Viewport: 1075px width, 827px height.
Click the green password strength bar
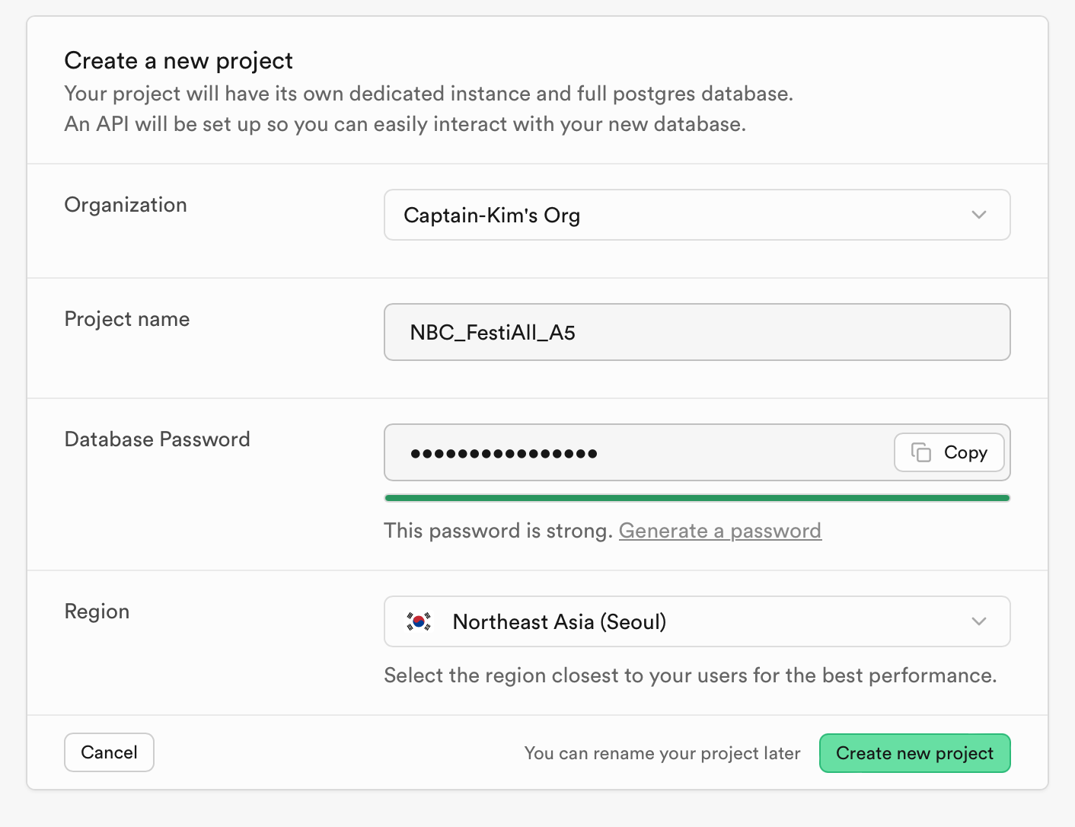coord(697,498)
